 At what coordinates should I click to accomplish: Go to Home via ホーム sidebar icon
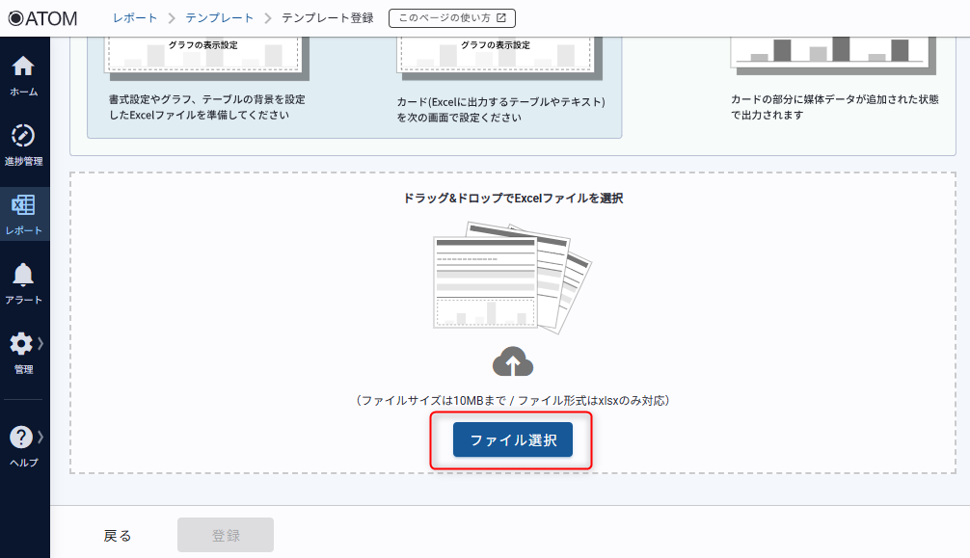(24, 67)
